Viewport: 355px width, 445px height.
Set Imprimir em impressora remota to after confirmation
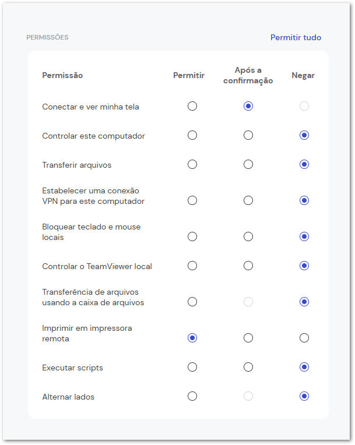click(x=248, y=338)
